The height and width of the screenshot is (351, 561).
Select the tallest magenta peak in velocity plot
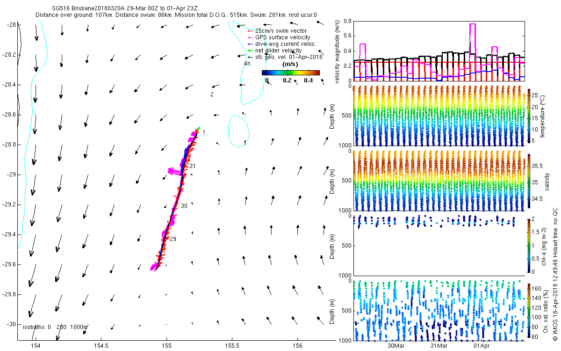click(x=472, y=24)
